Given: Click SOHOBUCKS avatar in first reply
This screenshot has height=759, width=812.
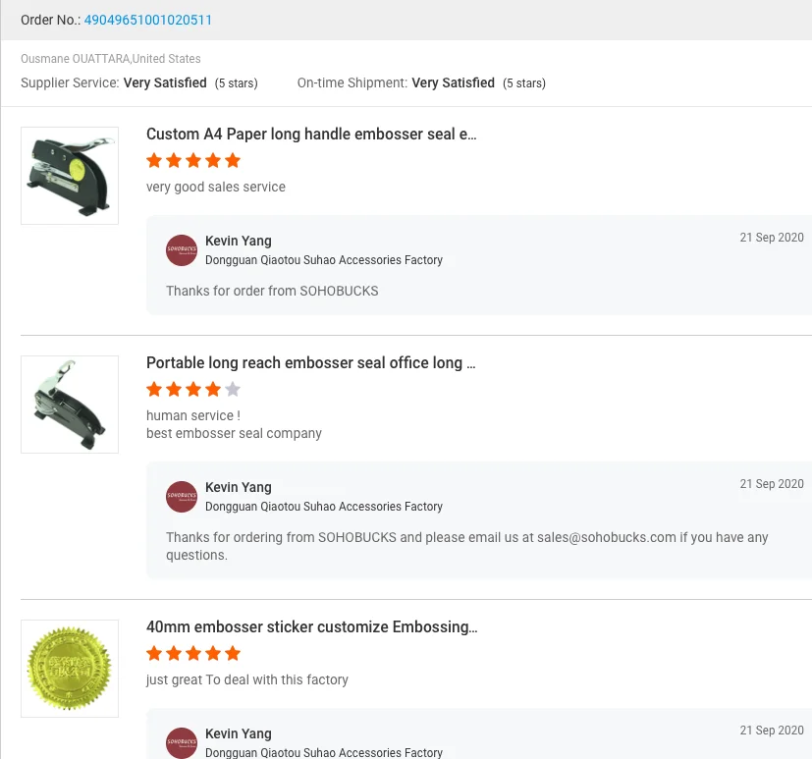Looking at the screenshot, I should click(x=182, y=250).
